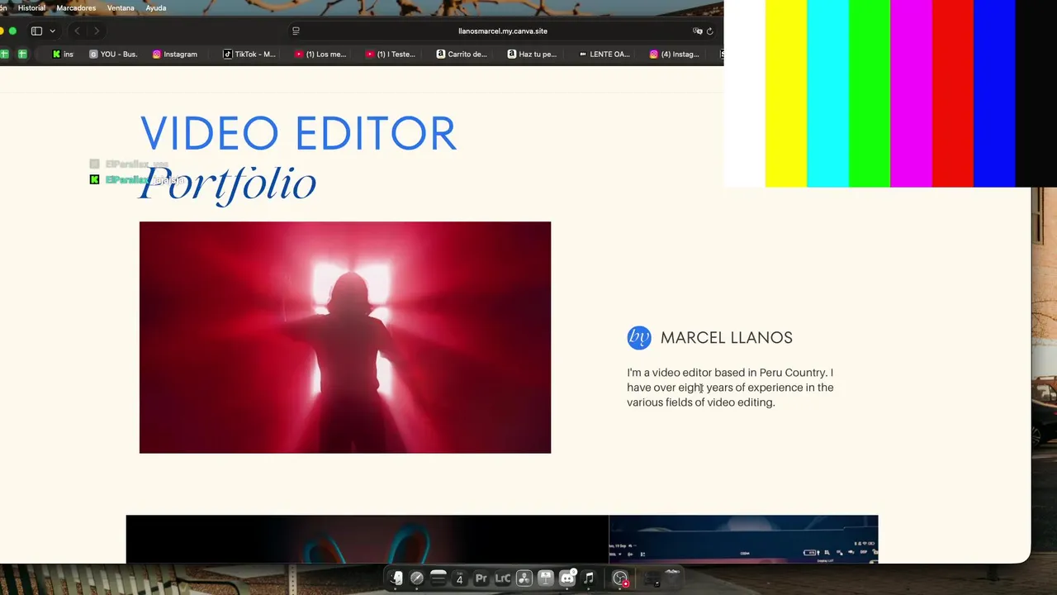1057x595 pixels.
Task: Switch to the 'Haz tu pe...' Amazon tab
Action: tap(533, 55)
